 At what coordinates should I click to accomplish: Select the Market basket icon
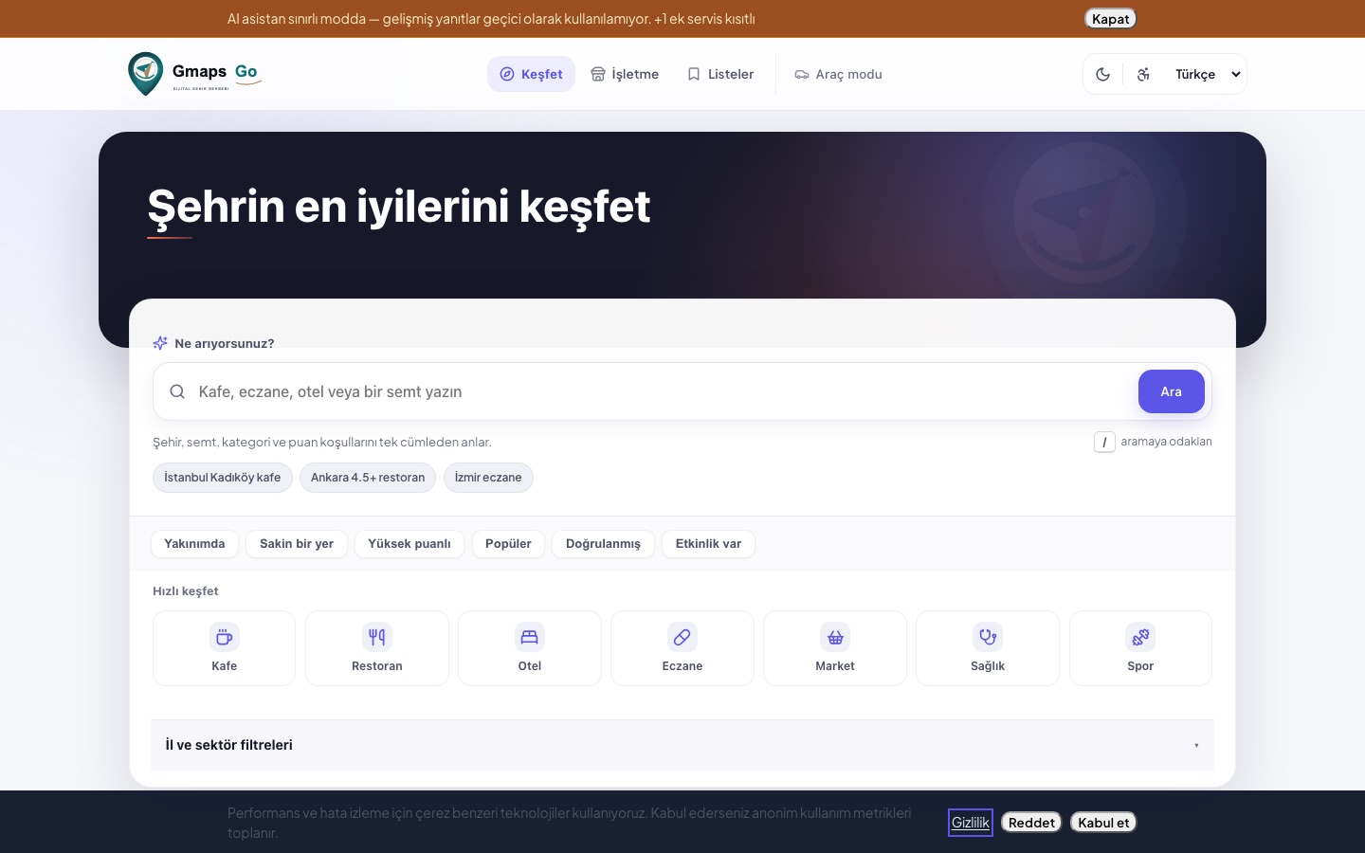tap(835, 637)
